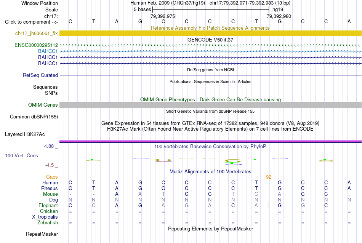Viewport: 362px width, 243px height.
Task: Click the 4.88 PhyloP upper scale value
Action: tap(49, 146)
